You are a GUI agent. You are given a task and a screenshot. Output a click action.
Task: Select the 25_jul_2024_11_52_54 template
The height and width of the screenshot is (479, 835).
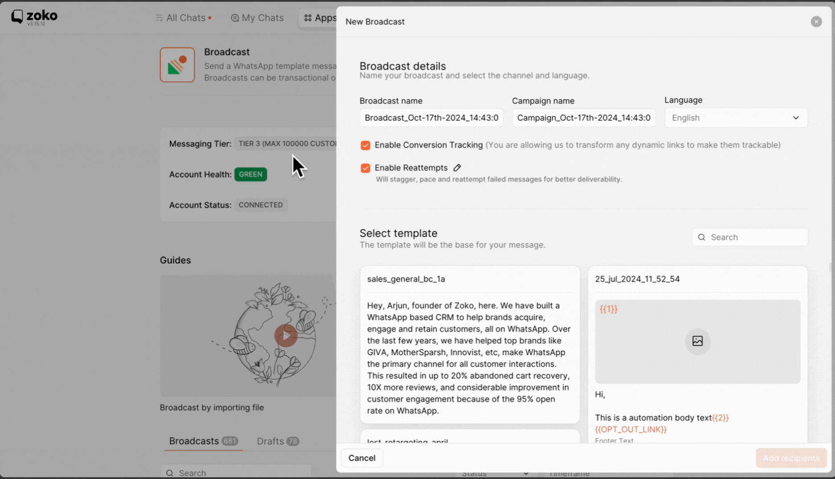click(697, 354)
